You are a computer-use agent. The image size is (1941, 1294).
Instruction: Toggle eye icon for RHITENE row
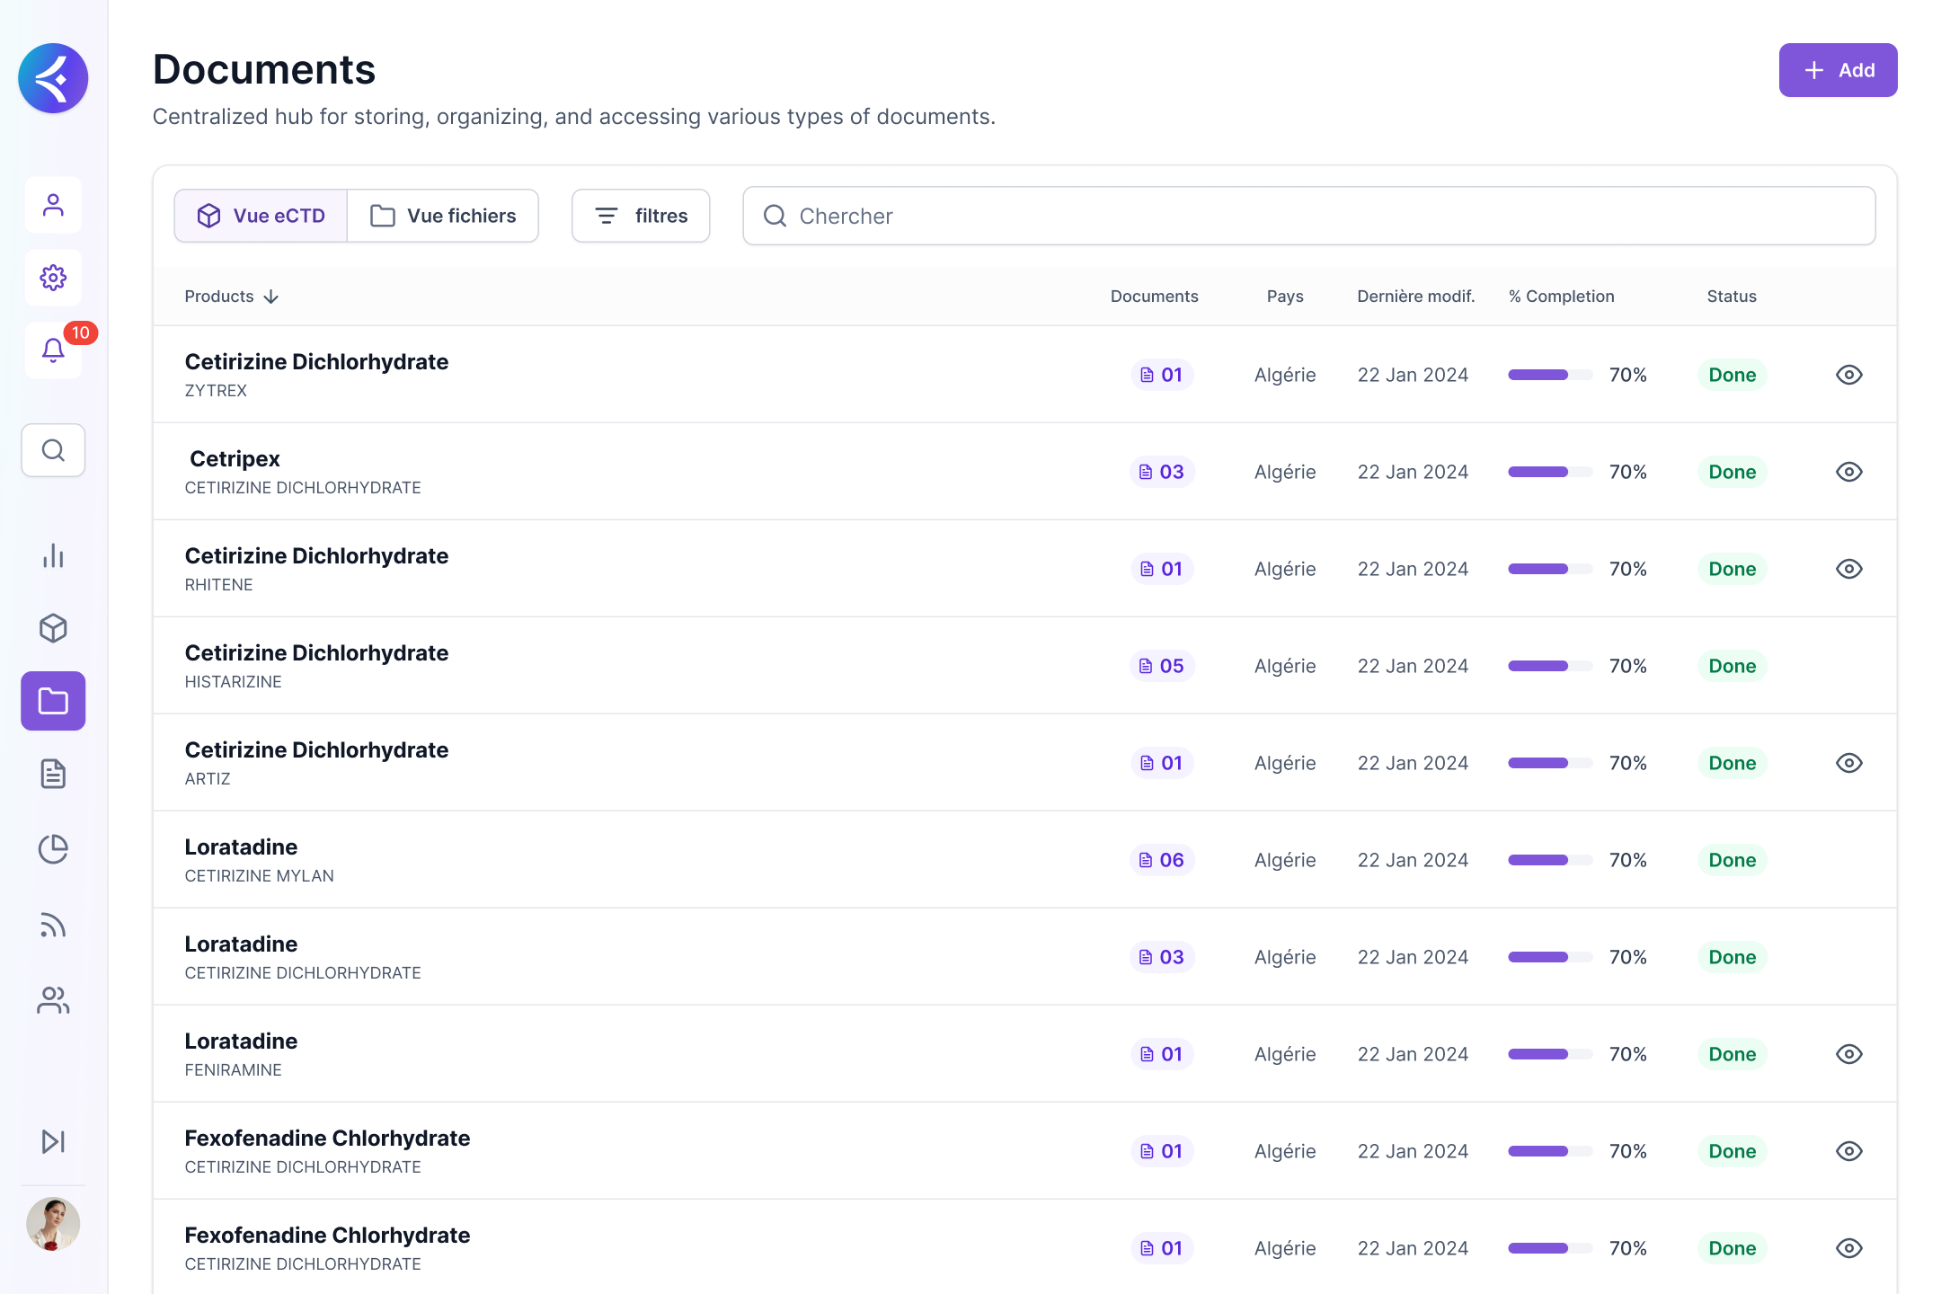pos(1848,569)
